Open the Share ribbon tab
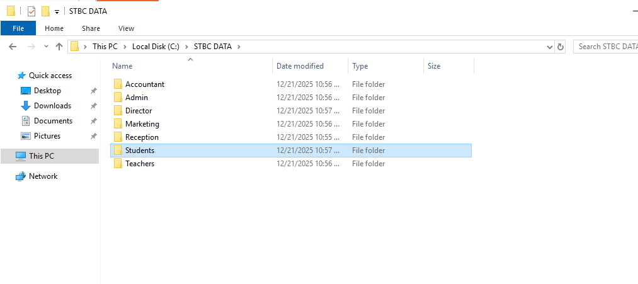The image size is (638, 284). pos(91,28)
